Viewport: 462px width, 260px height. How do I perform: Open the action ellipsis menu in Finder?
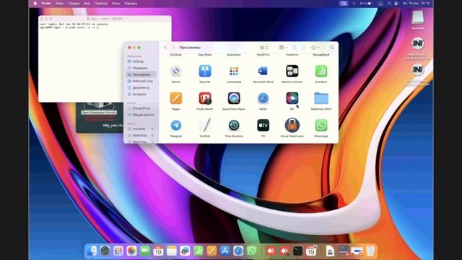tap(315, 48)
